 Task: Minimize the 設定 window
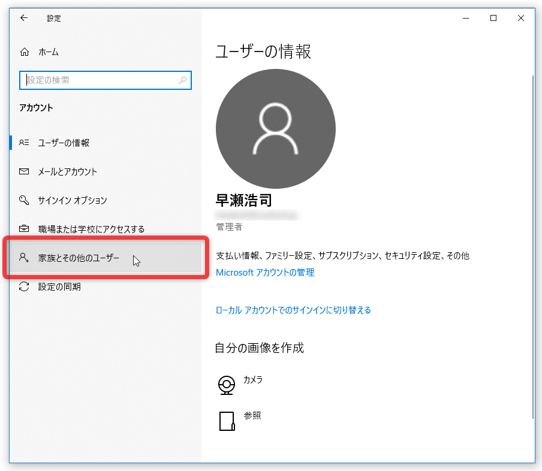pos(466,18)
